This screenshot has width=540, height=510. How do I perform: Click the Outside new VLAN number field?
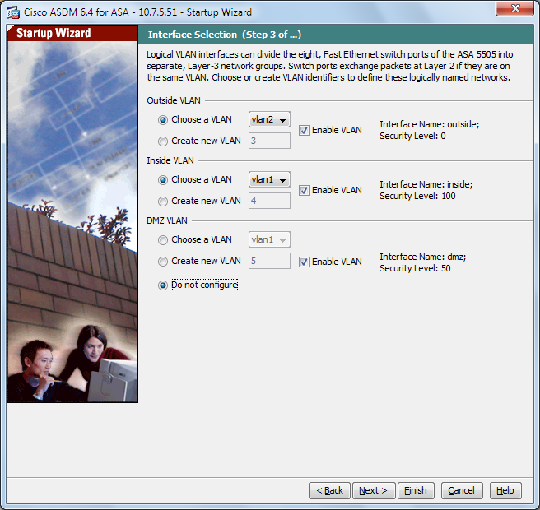[x=269, y=141]
